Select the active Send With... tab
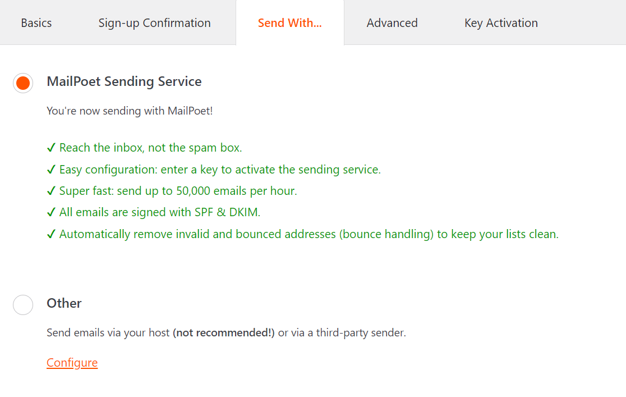626x397 pixels. click(x=289, y=22)
